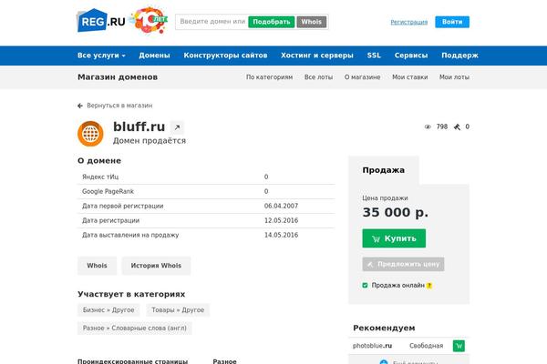This screenshot has width=547, height=364.
Task: Click the blue Войти button
Action: (452, 22)
